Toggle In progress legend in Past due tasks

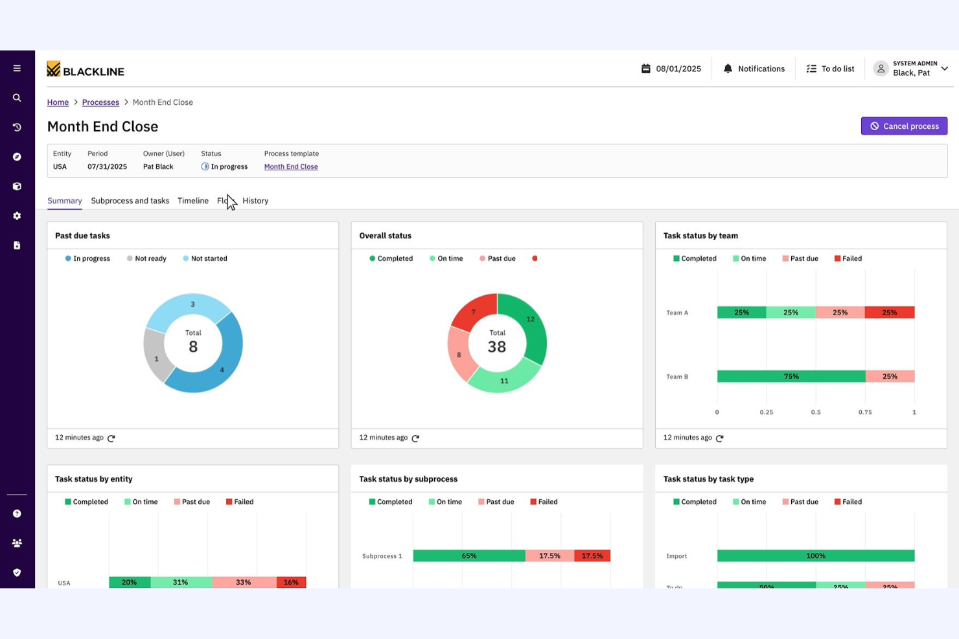point(88,258)
